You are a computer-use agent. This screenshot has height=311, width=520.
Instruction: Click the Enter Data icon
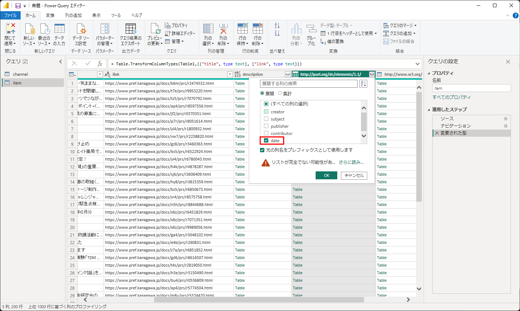59,29
